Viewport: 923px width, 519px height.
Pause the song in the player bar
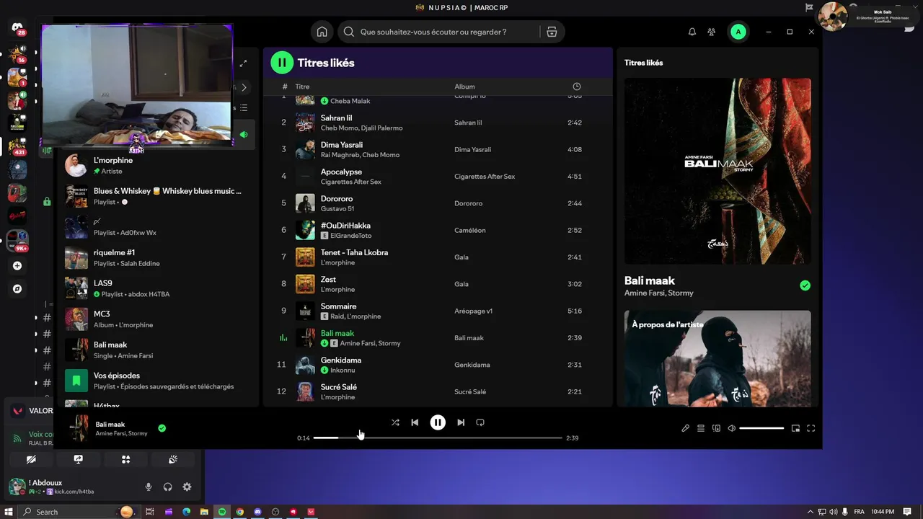point(438,422)
